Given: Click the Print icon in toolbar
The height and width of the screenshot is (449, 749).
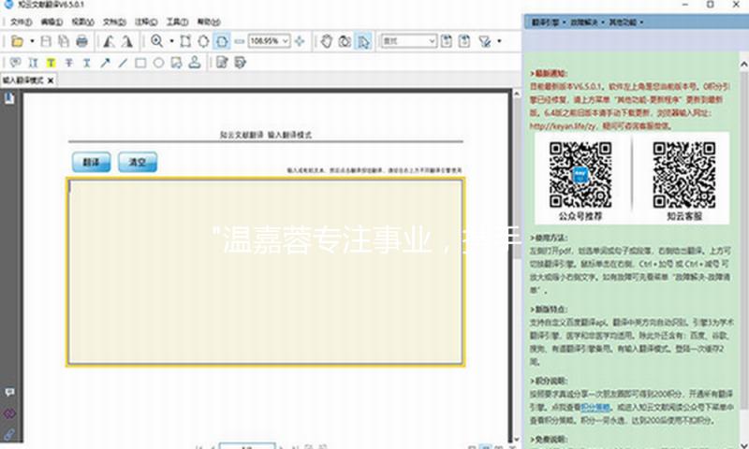Looking at the screenshot, I should (x=82, y=41).
